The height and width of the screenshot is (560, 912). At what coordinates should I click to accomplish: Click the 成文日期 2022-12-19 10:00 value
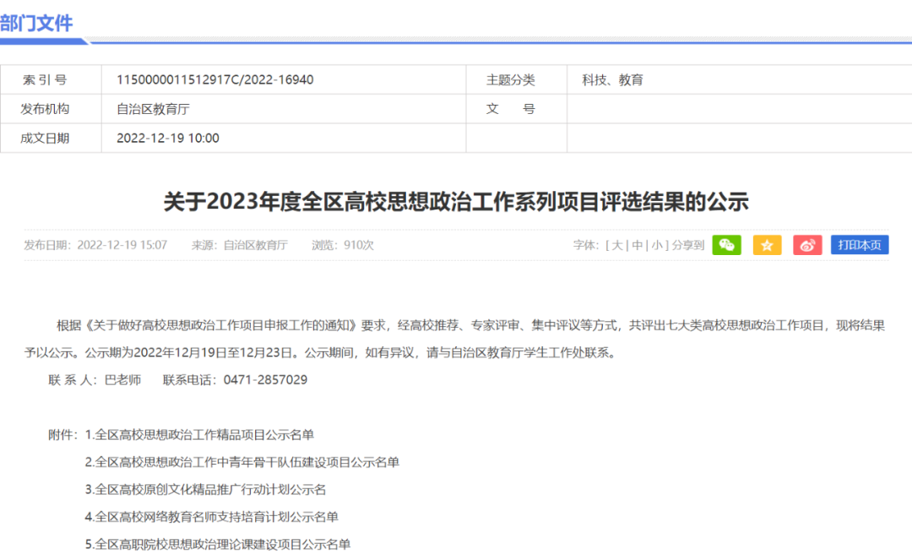[168, 139]
